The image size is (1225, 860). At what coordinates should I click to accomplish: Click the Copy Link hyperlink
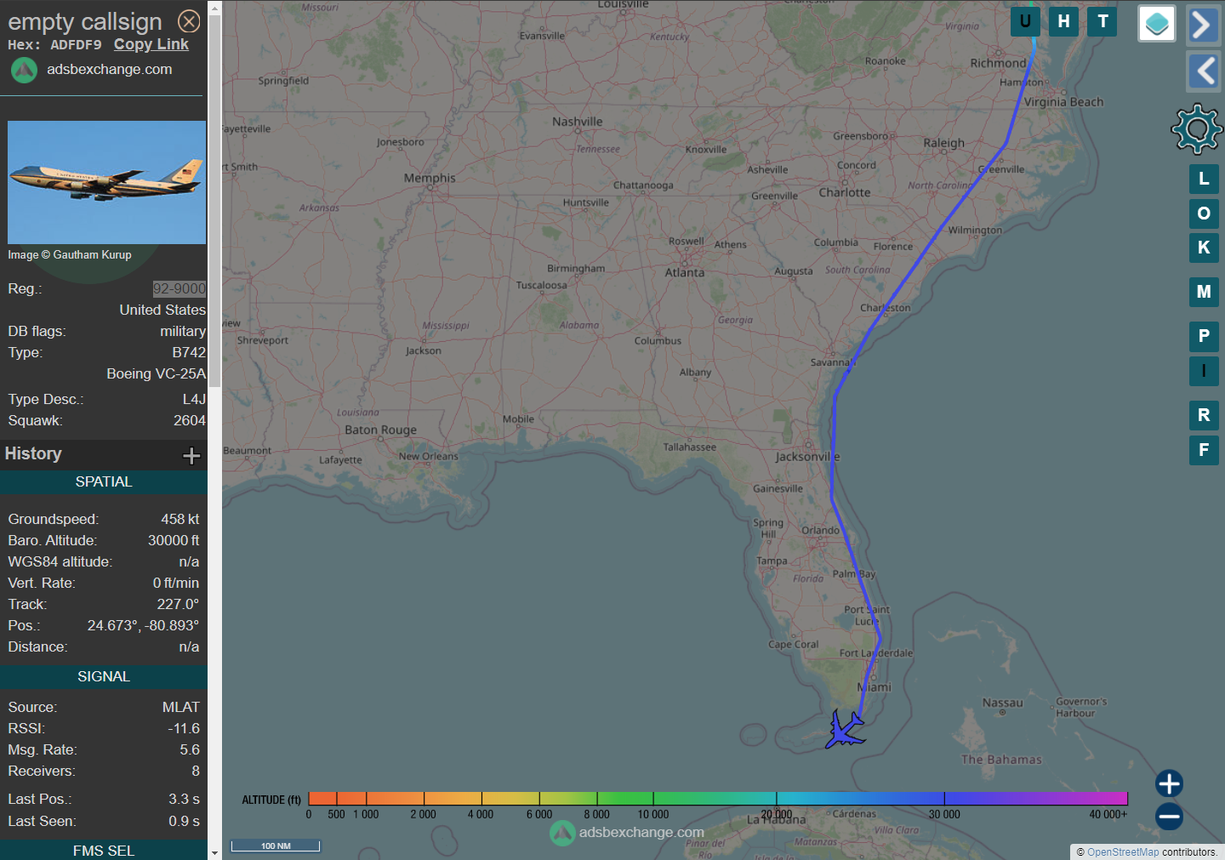151,44
